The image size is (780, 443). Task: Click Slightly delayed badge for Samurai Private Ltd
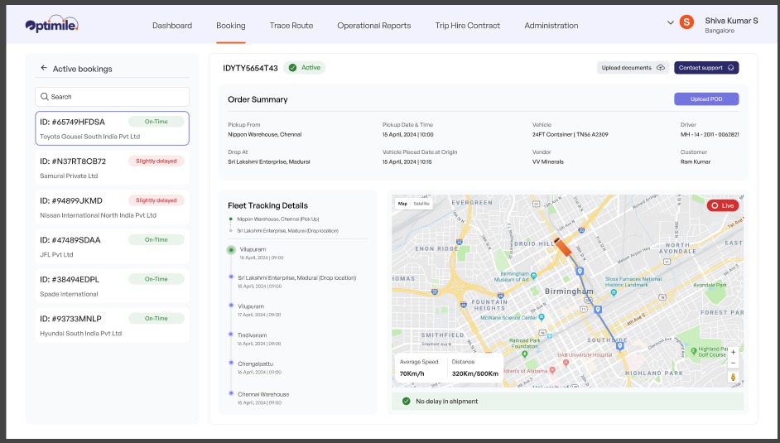[156, 161]
